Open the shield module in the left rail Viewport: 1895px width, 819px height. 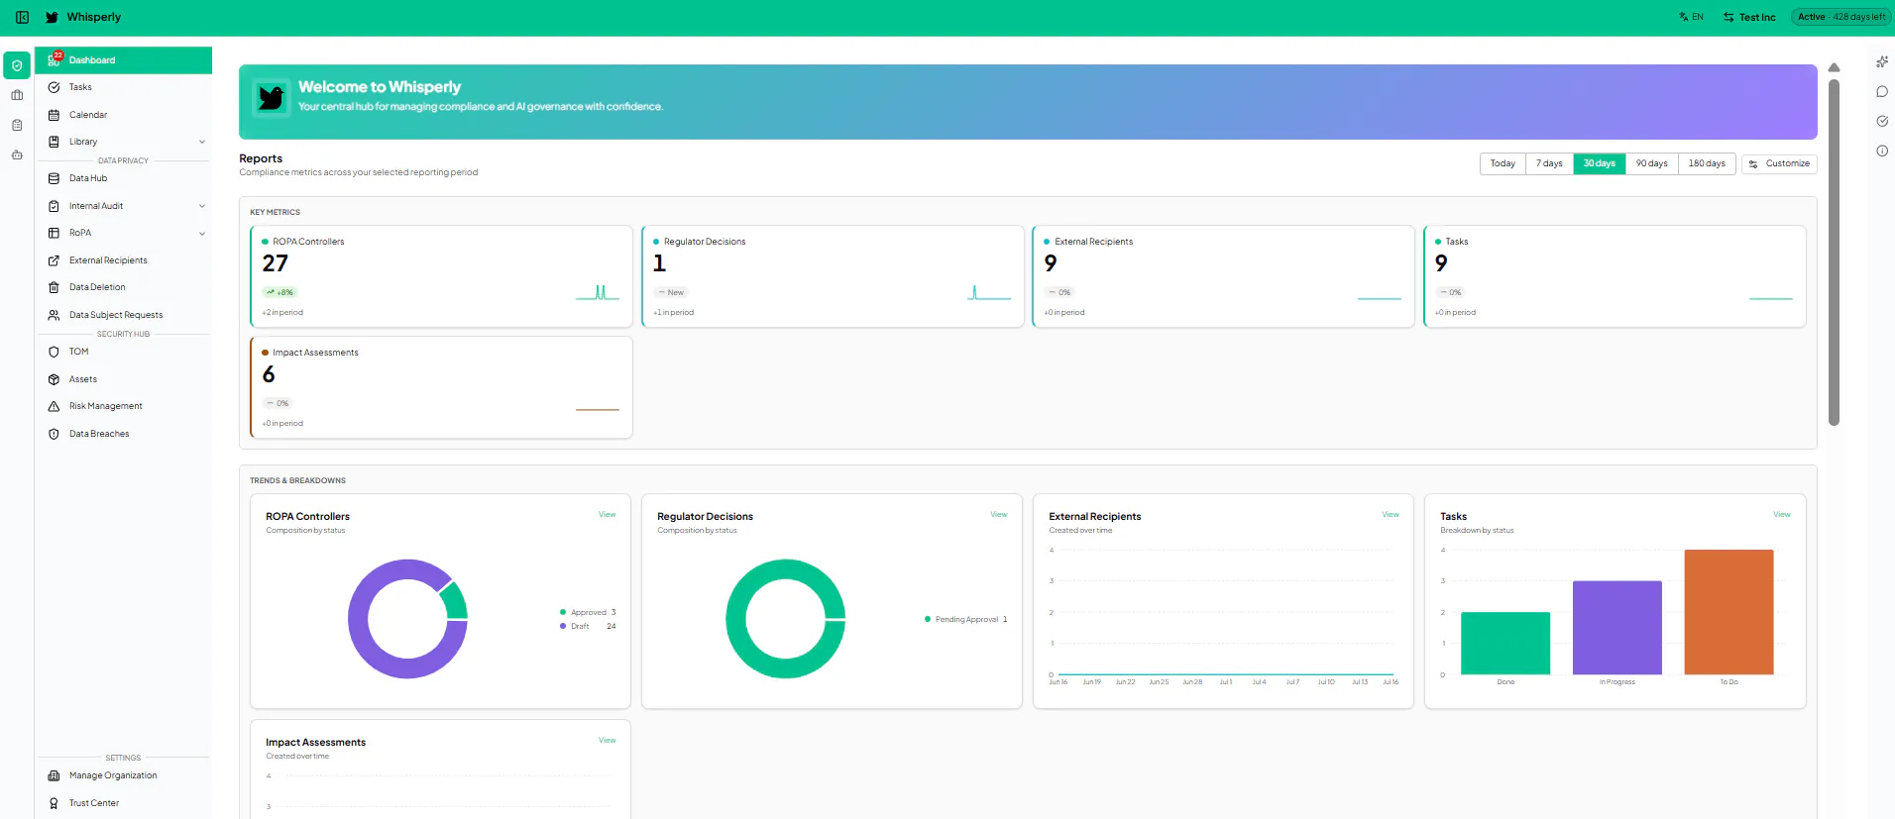(x=17, y=65)
